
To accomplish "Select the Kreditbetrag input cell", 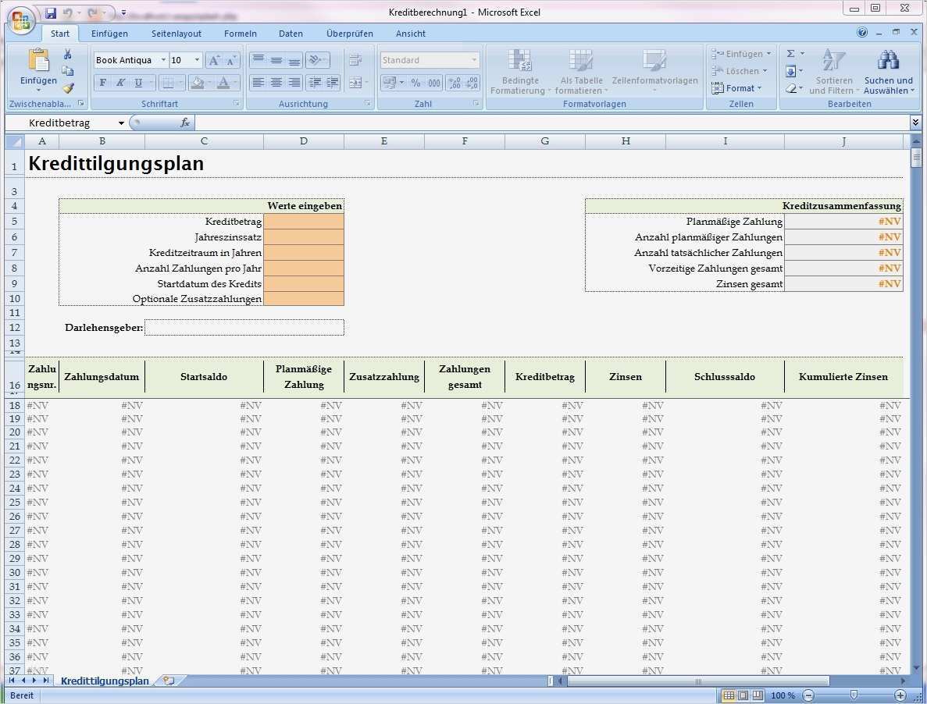I will pyautogui.click(x=303, y=222).
